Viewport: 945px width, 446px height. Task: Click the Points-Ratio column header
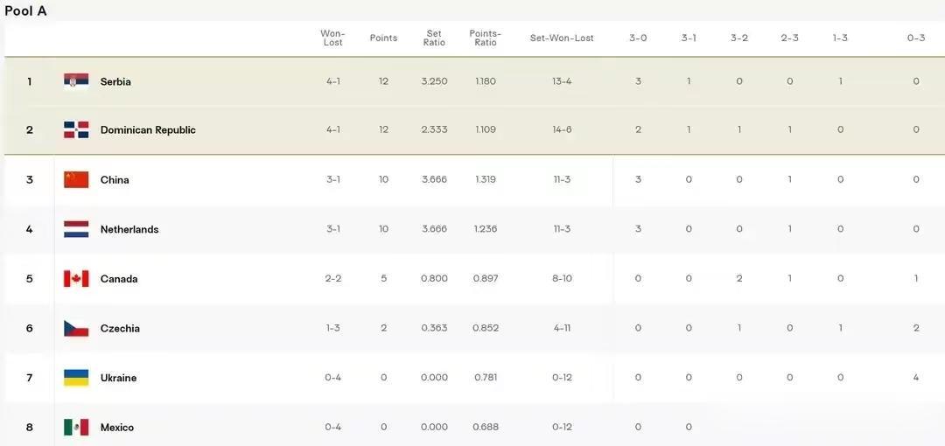(x=485, y=38)
